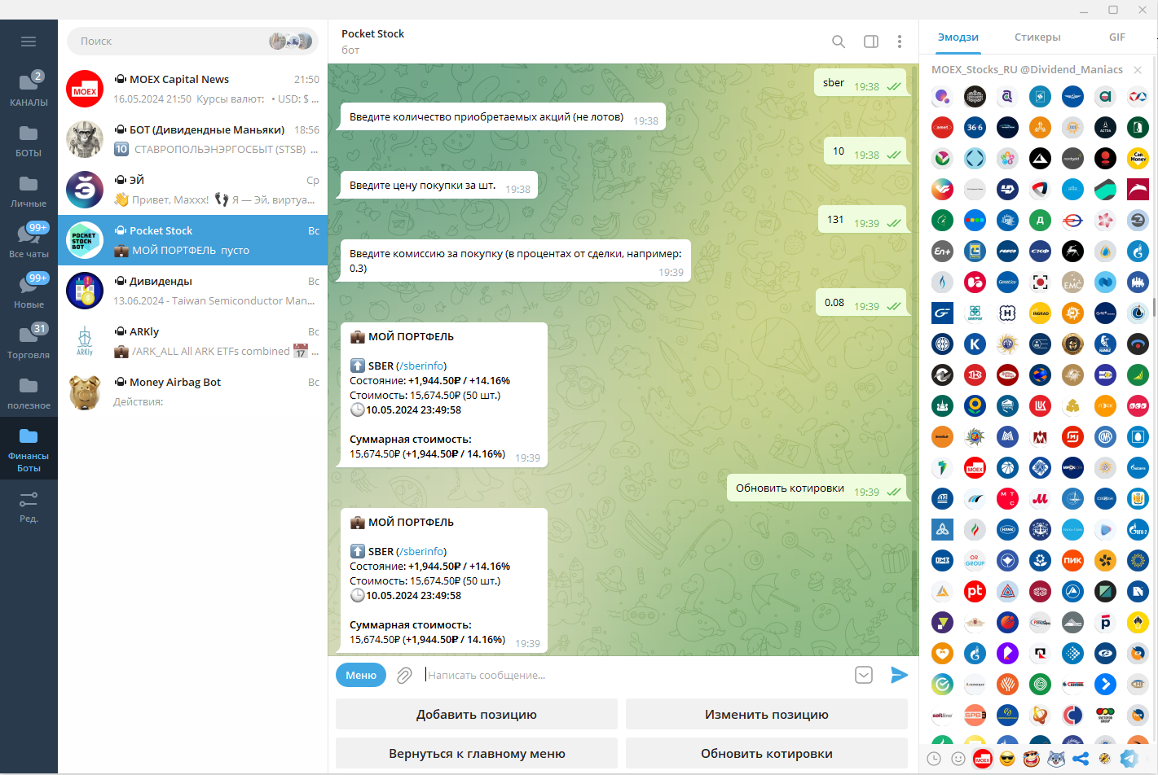Select the БОТЫ folder

point(29,139)
